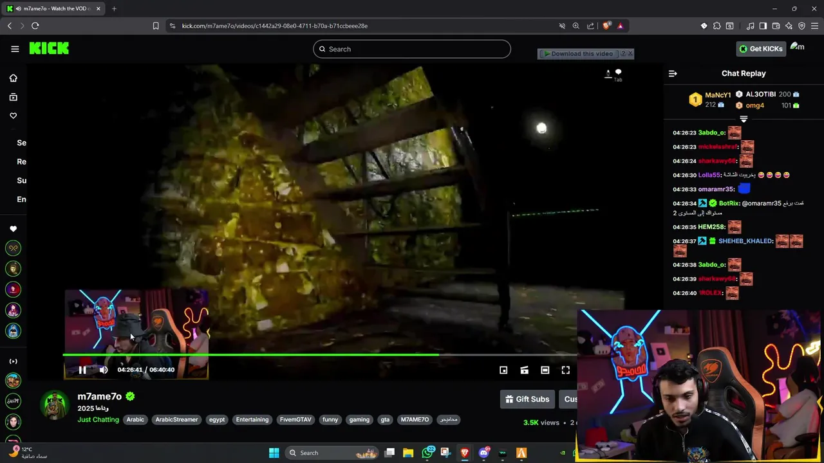This screenshot has height=463, width=824.
Task: Toggle theater mode
Action: 545,370
